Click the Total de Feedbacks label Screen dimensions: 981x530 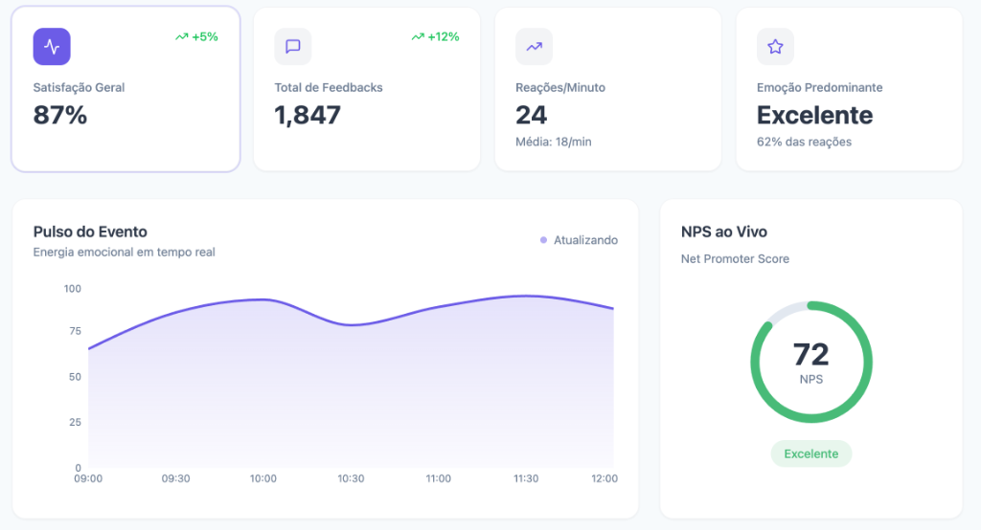coord(329,87)
